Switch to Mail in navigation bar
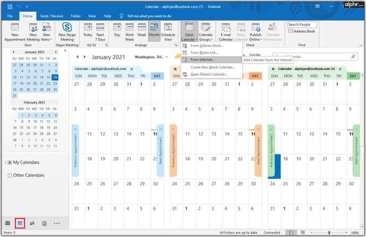This screenshot has height=237, width=366. point(8,223)
